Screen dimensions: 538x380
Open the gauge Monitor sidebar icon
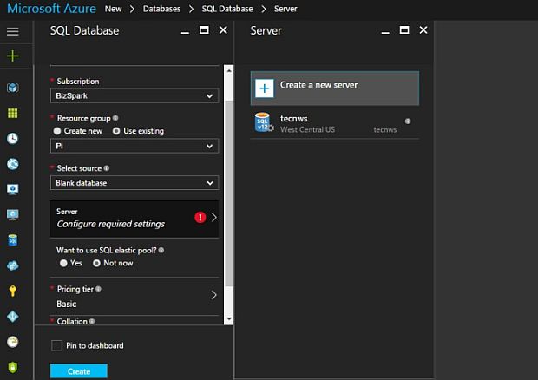(13, 342)
